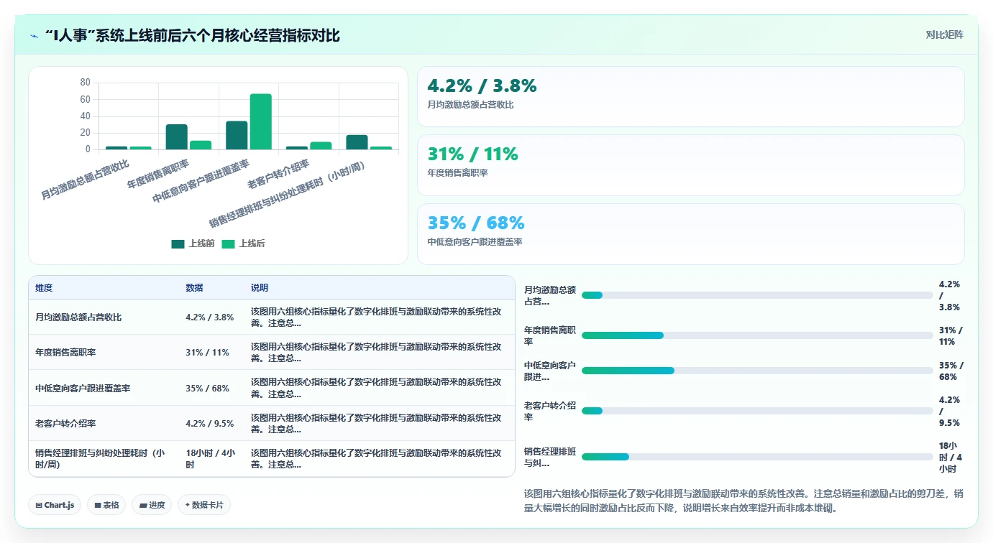The height and width of the screenshot is (543, 993).
Task: Click the tallest 上线后 bar in the chart
Action: coord(260,121)
